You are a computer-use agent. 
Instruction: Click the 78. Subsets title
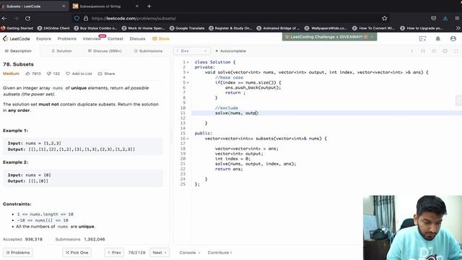pyautogui.click(x=18, y=64)
